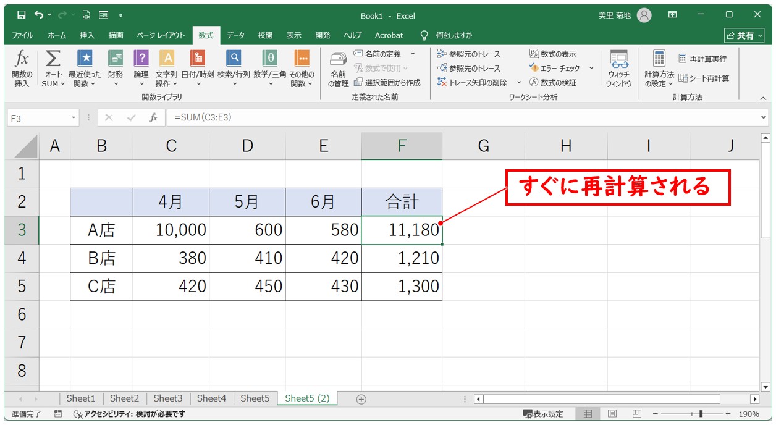Toggle 数式の表示 show formulas
Image resolution: width=776 pixels, height=425 pixels.
(554, 54)
